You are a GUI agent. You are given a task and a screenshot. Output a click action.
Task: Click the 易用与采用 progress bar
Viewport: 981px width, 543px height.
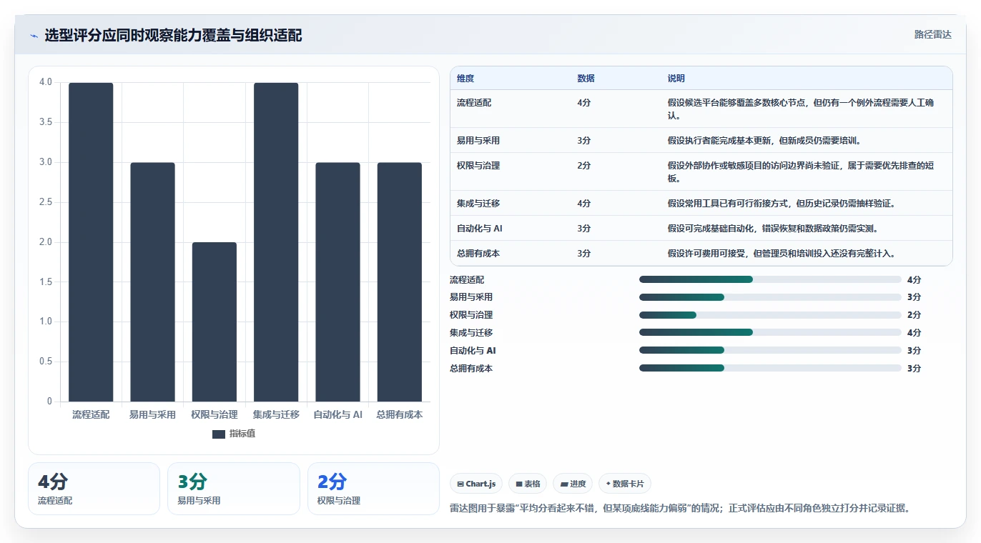pos(770,297)
